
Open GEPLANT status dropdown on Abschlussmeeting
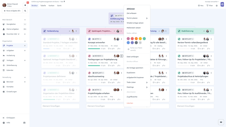tap(98, 73)
